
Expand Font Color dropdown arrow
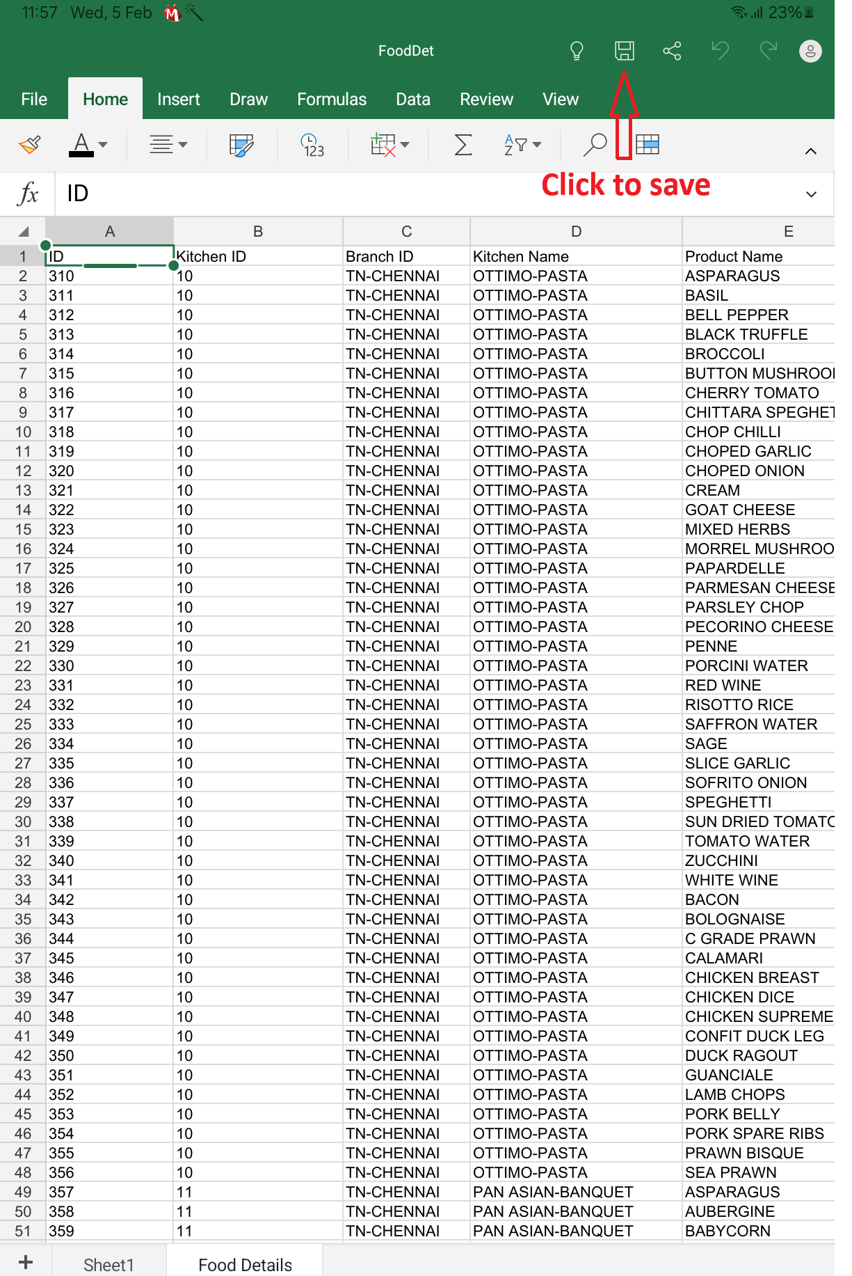[104, 145]
